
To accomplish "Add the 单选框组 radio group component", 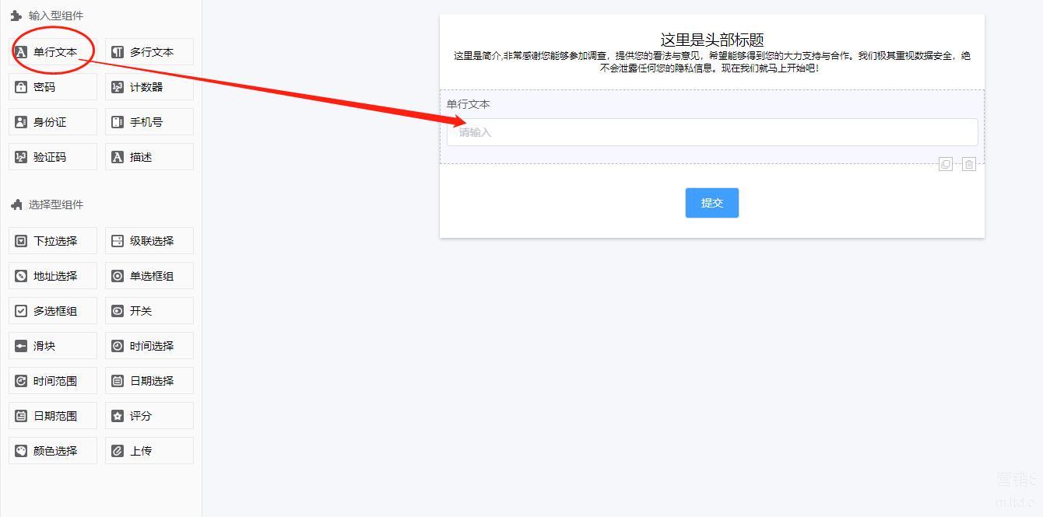I will tap(149, 276).
